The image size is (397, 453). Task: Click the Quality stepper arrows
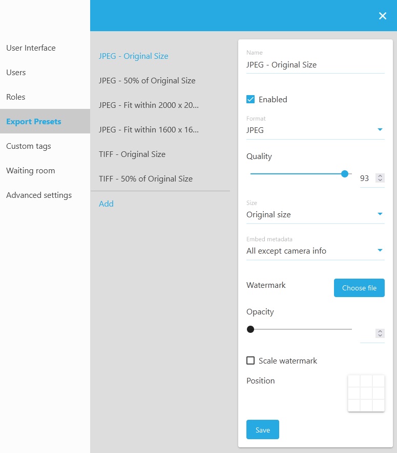pos(380,178)
